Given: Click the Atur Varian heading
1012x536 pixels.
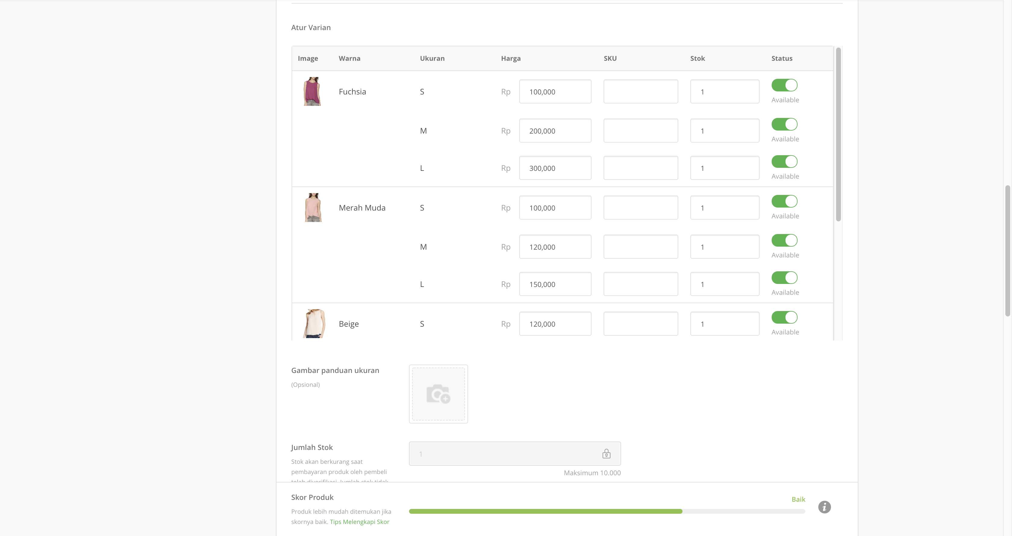Looking at the screenshot, I should coord(311,27).
